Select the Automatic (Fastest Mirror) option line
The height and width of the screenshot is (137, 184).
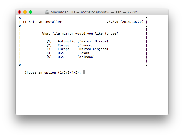pos(77,41)
